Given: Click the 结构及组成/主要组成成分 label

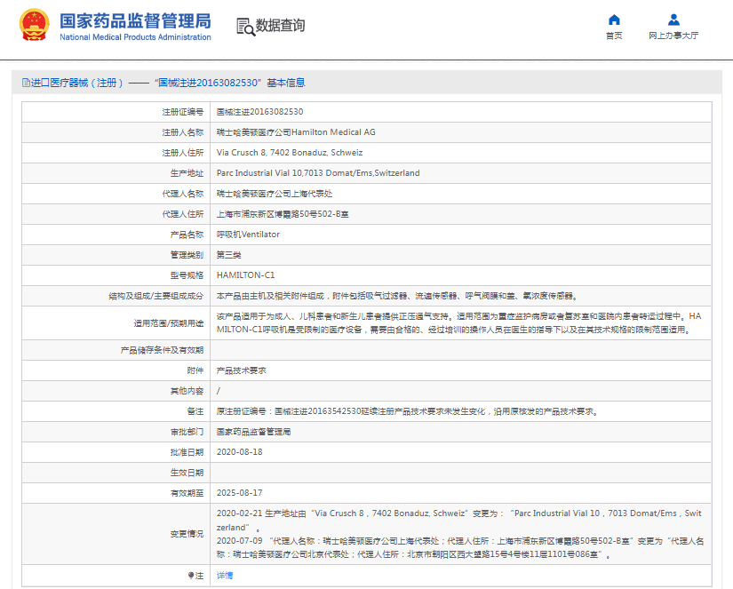Looking at the screenshot, I should [156, 296].
